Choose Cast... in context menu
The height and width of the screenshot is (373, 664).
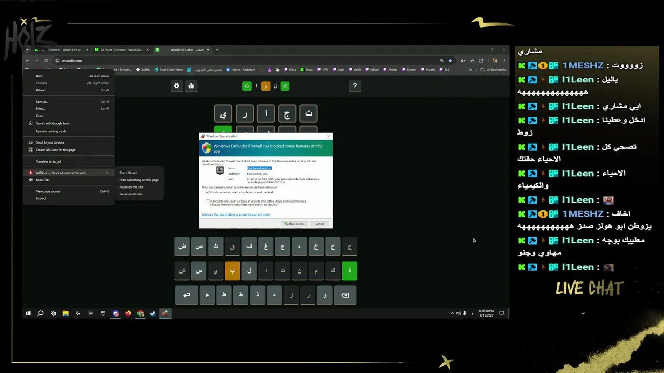[x=68, y=116]
